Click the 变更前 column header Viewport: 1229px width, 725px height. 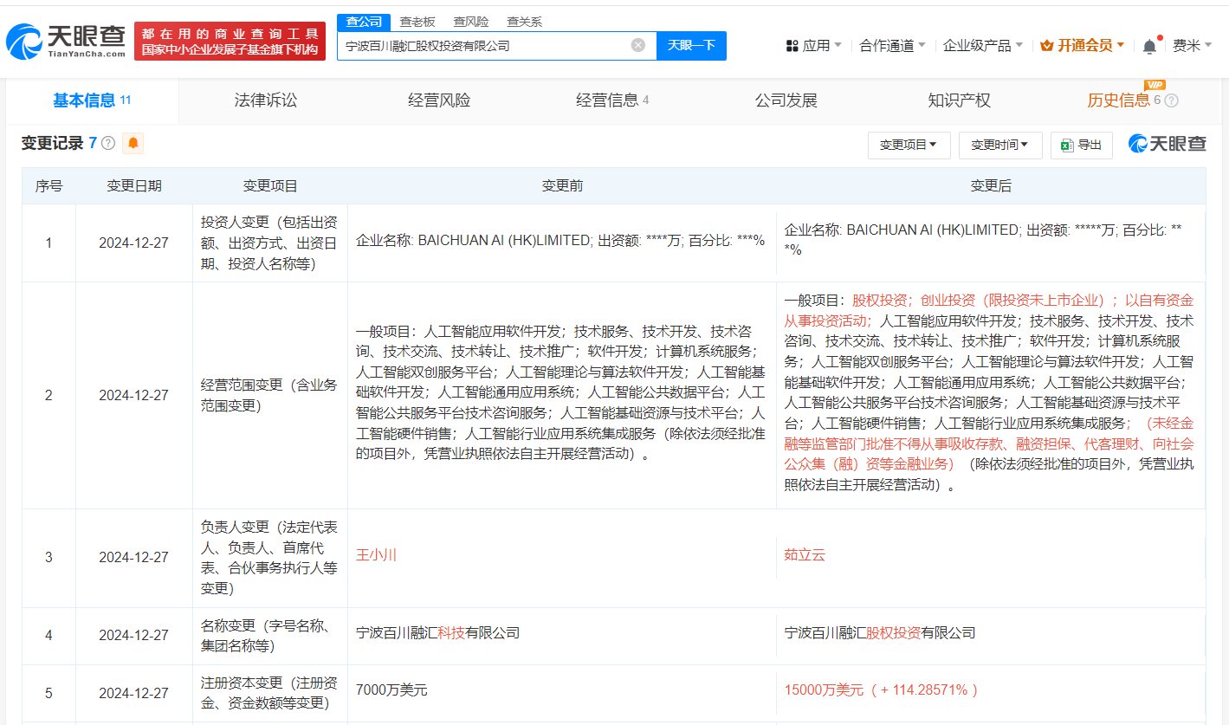pyautogui.click(x=562, y=186)
